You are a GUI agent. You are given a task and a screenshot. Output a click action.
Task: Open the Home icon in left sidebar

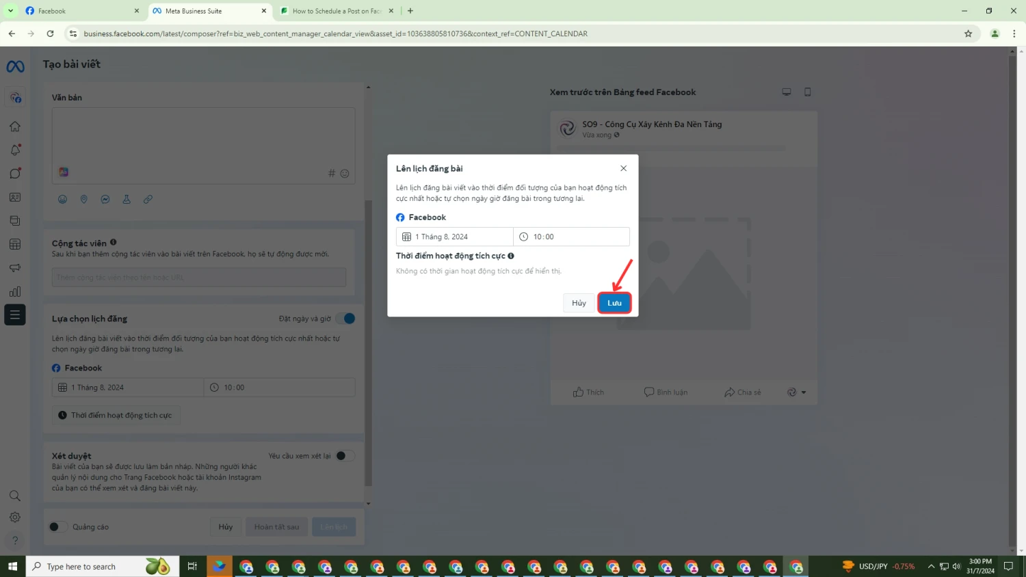[15, 126]
